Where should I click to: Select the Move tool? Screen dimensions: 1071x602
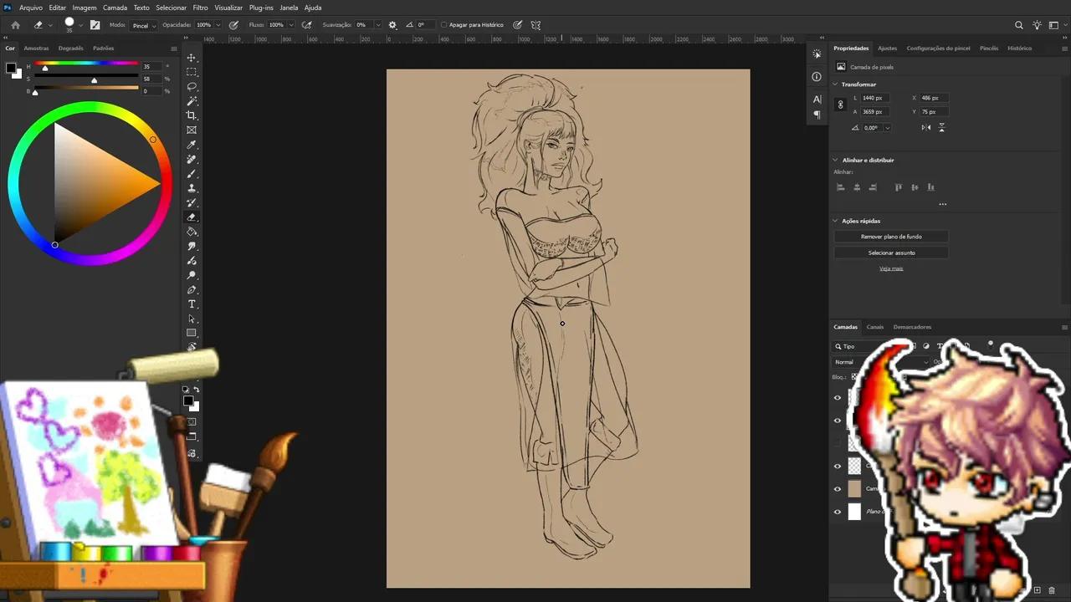192,58
